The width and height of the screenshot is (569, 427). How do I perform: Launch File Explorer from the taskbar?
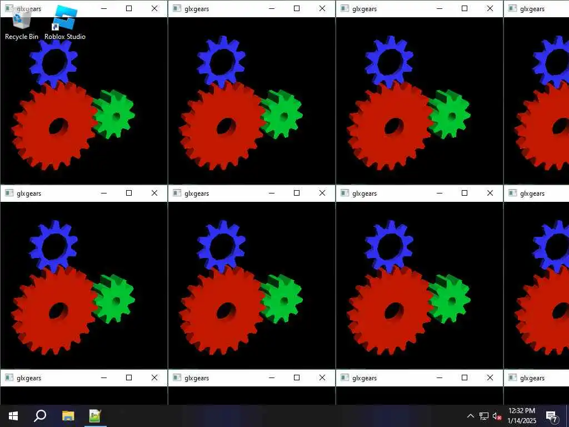[68, 416]
